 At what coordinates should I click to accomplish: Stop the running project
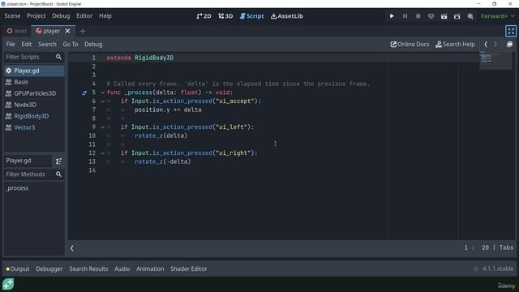coord(418,16)
